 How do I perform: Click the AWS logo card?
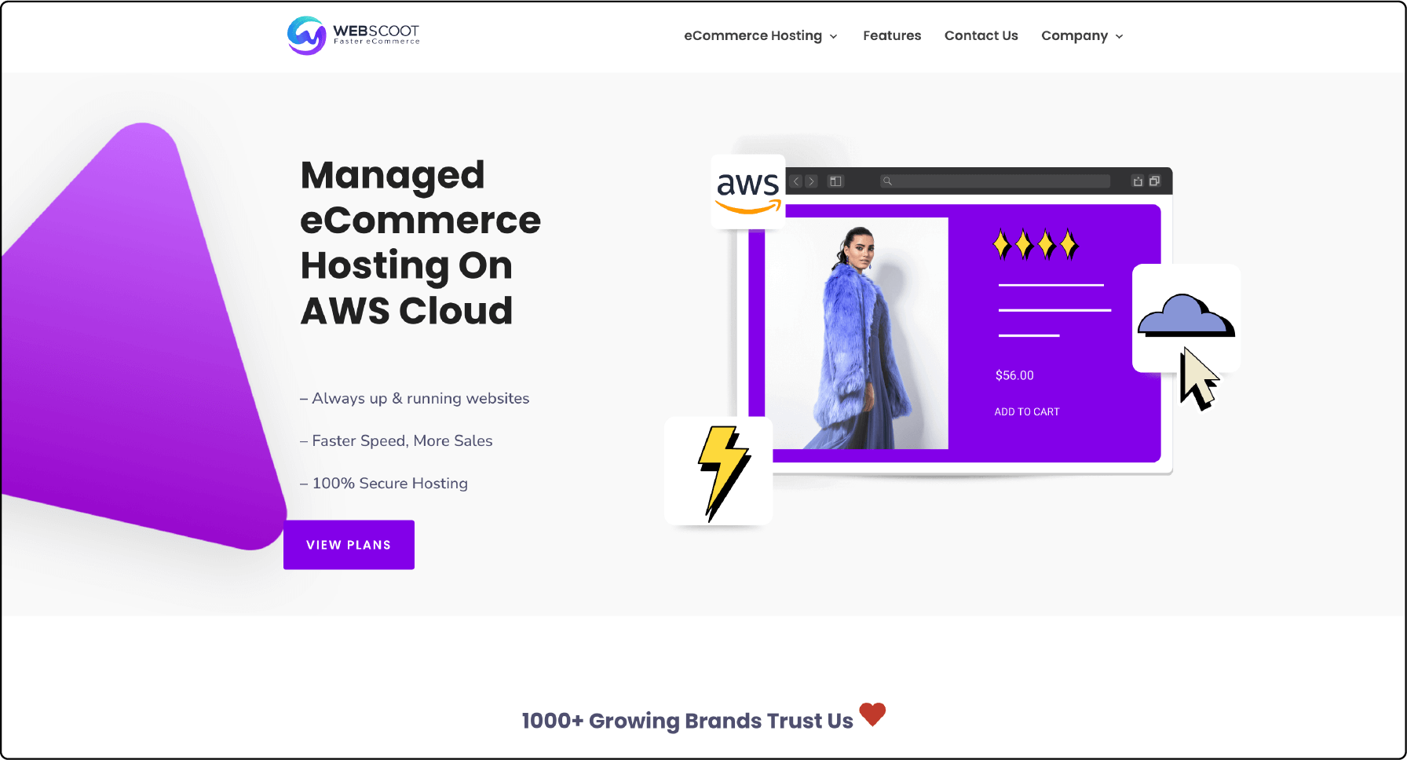point(748,192)
